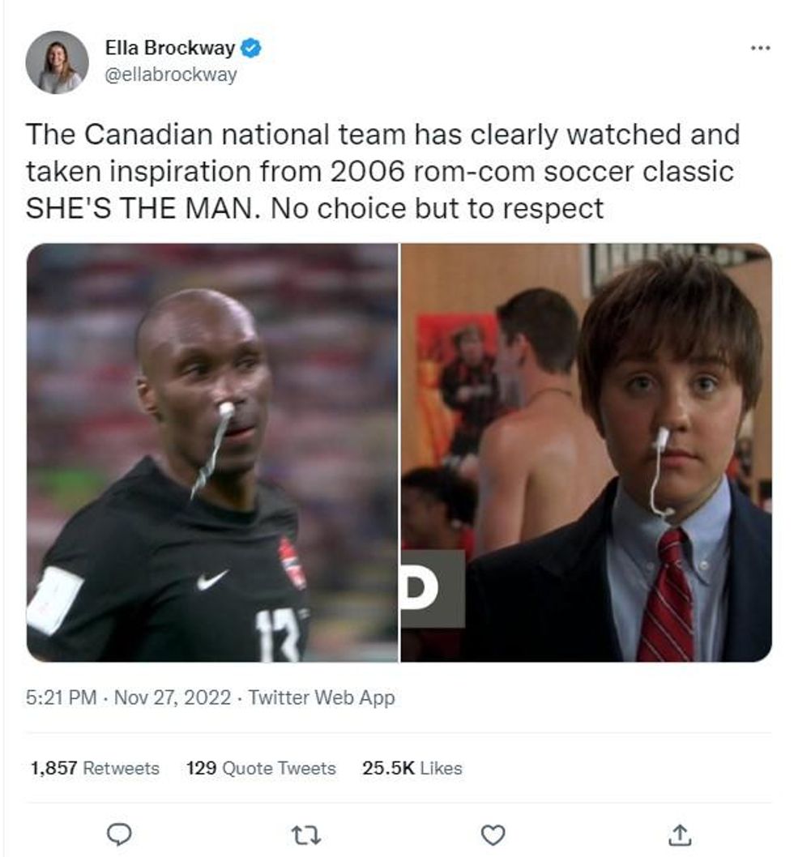Screen dimensions: 794x857
Task: Open the @ellabrockway handle link
Action: [x=171, y=75]
